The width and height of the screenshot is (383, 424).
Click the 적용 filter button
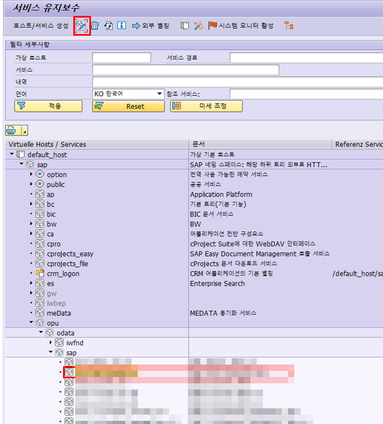(49, 106)
